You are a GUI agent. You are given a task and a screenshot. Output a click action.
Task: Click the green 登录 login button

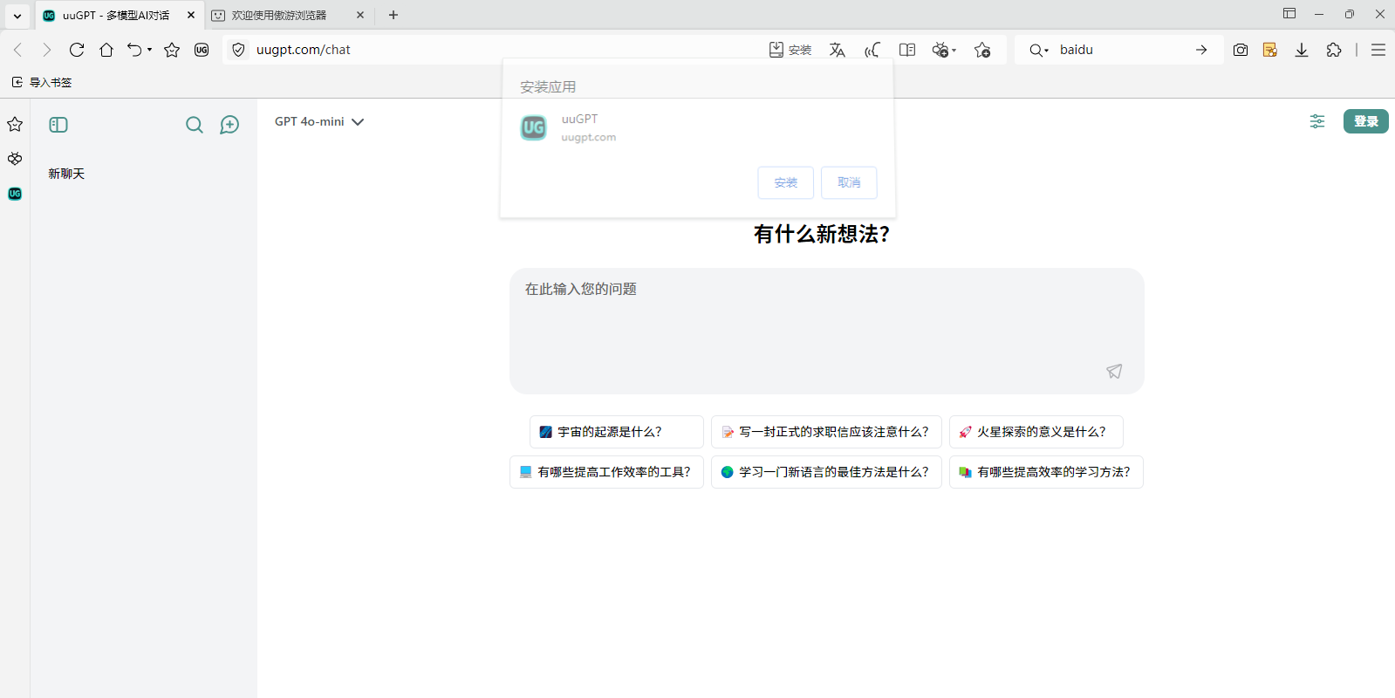(1365, 121)
